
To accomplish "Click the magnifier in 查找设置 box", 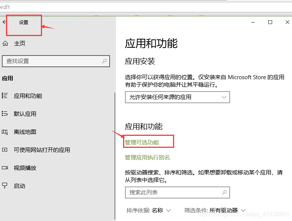I will click(x=104, y=61).
